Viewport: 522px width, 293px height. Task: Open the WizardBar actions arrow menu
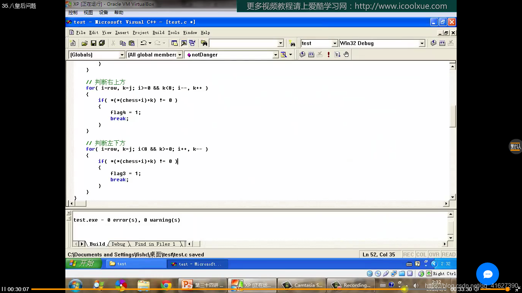(290, 55)
